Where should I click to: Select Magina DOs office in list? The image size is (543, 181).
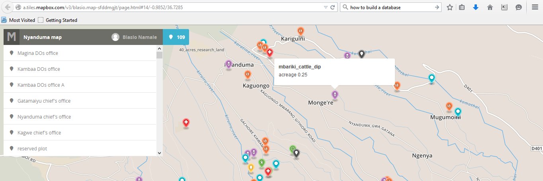[80, 53]
